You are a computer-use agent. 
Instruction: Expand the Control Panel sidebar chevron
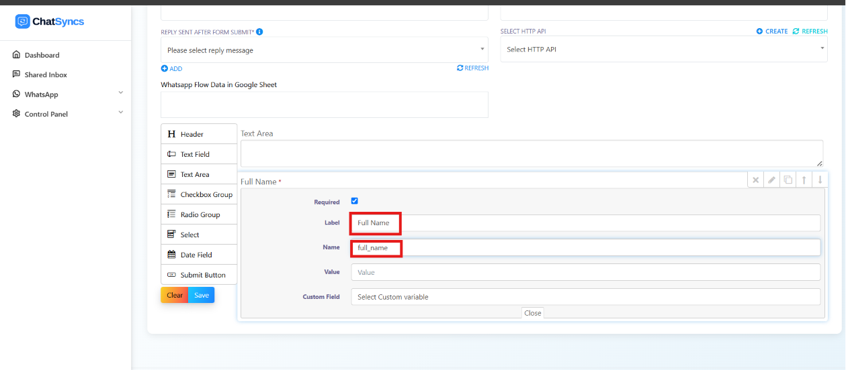click(x=121, y=112)
